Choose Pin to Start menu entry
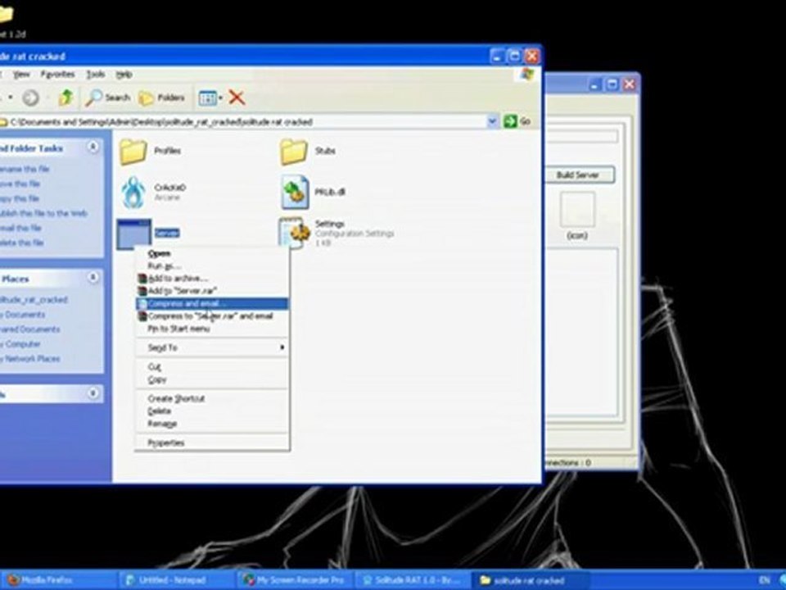This screenshot has width=786, height=590. click(x=213, y=329)
